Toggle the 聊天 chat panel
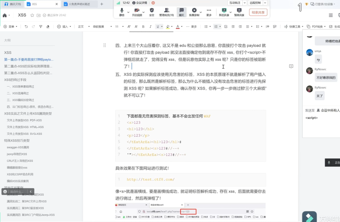 click(182, 12)
